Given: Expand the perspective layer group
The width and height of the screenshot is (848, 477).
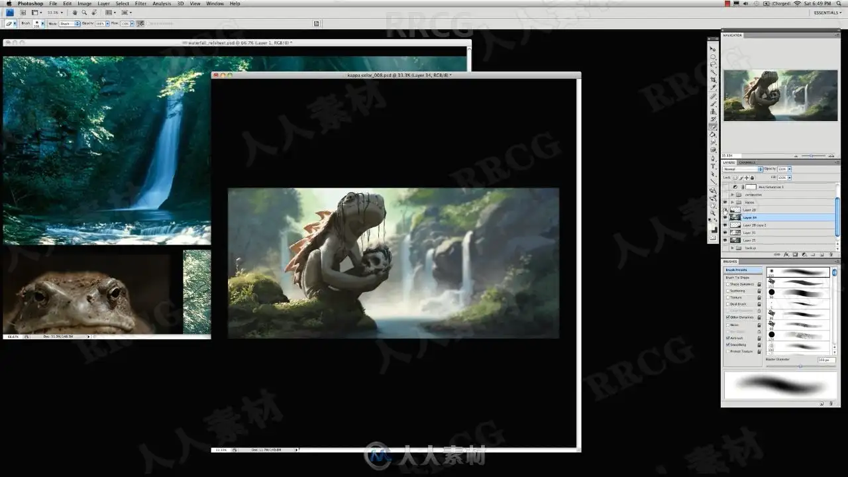Looking at the screenshot, I should (x=732, y=195).
